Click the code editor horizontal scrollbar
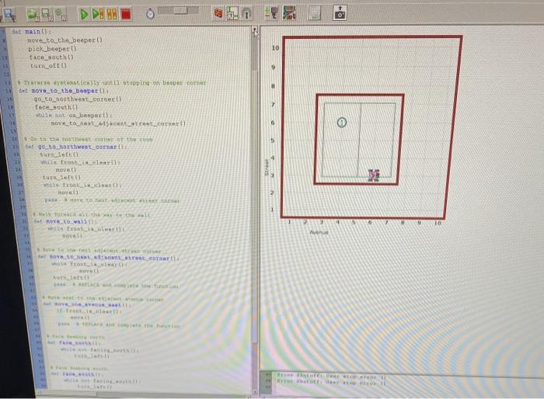This screenshot has height=399, width=544. click(142, 394)
